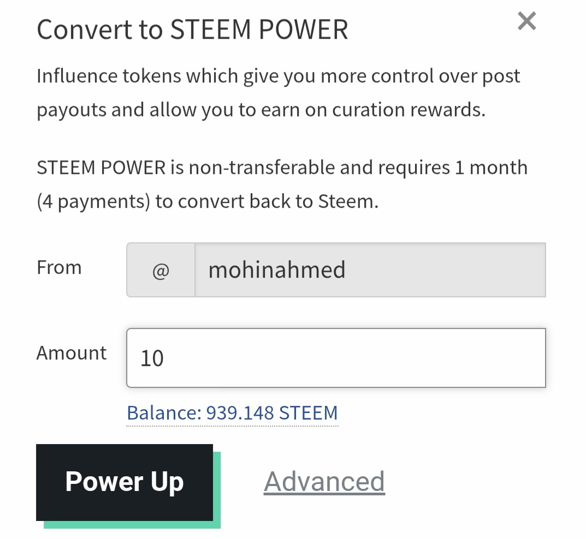Focus the Amount input box

(336, 358)
